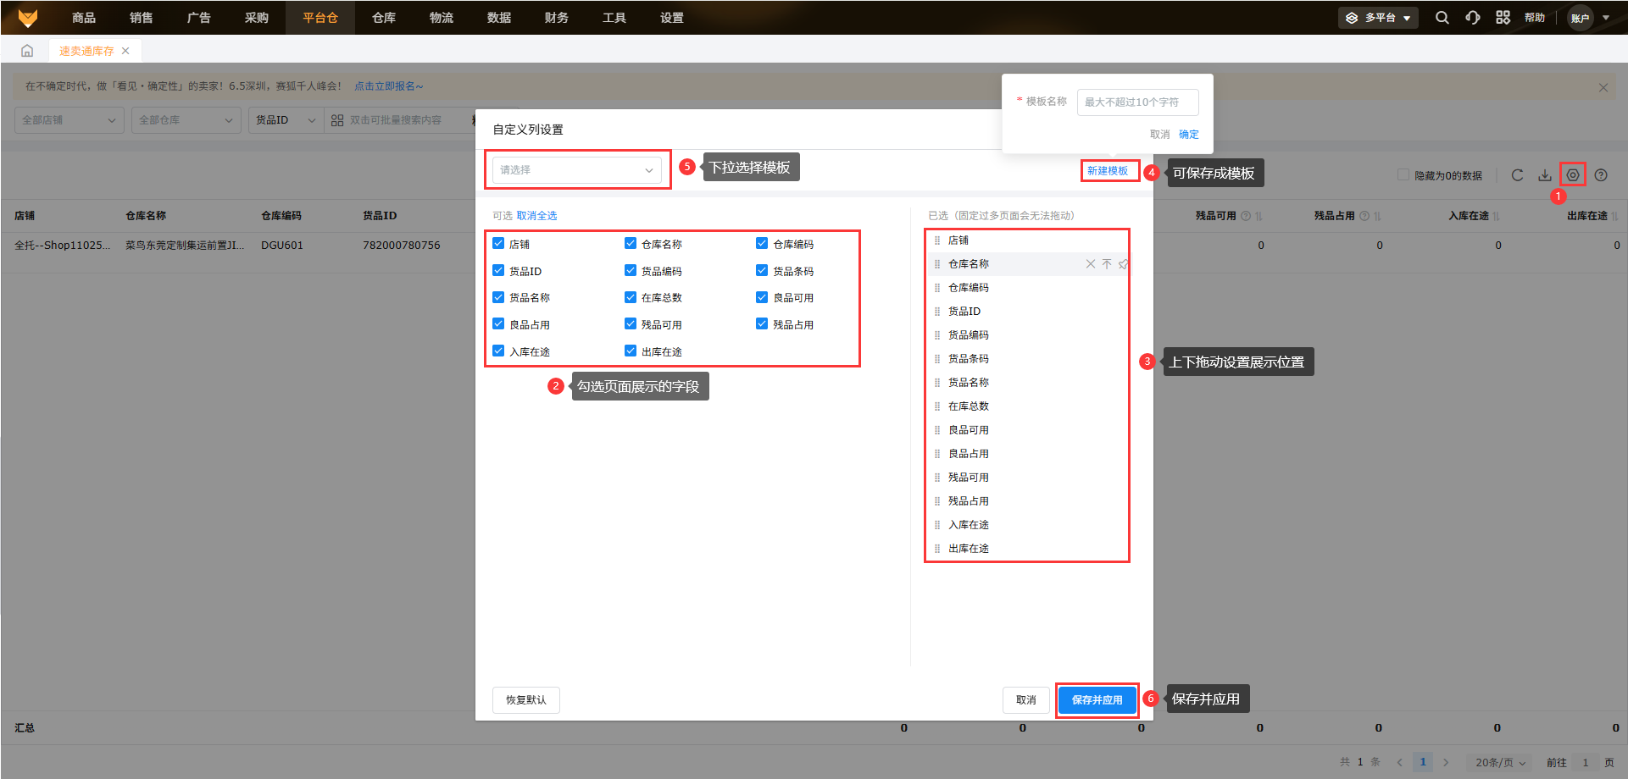
Task: Toggle the 货品ID field checkbox
Action: pyautogui.click(x=498, y=271)
